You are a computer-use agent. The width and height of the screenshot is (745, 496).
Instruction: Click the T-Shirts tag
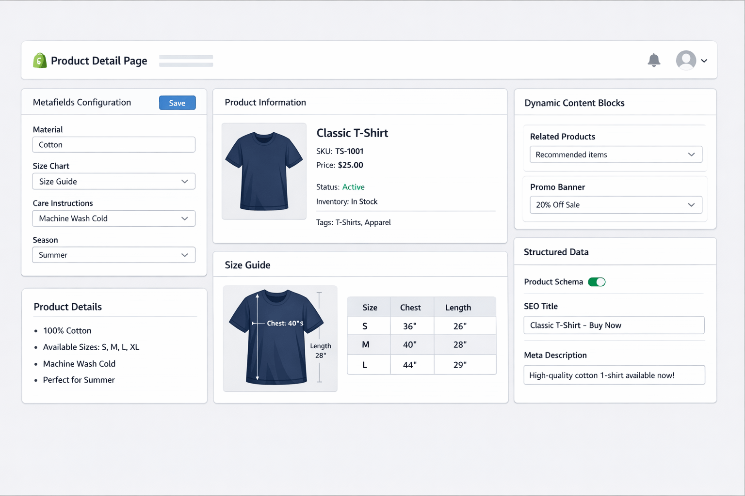[x=347, y=222]
